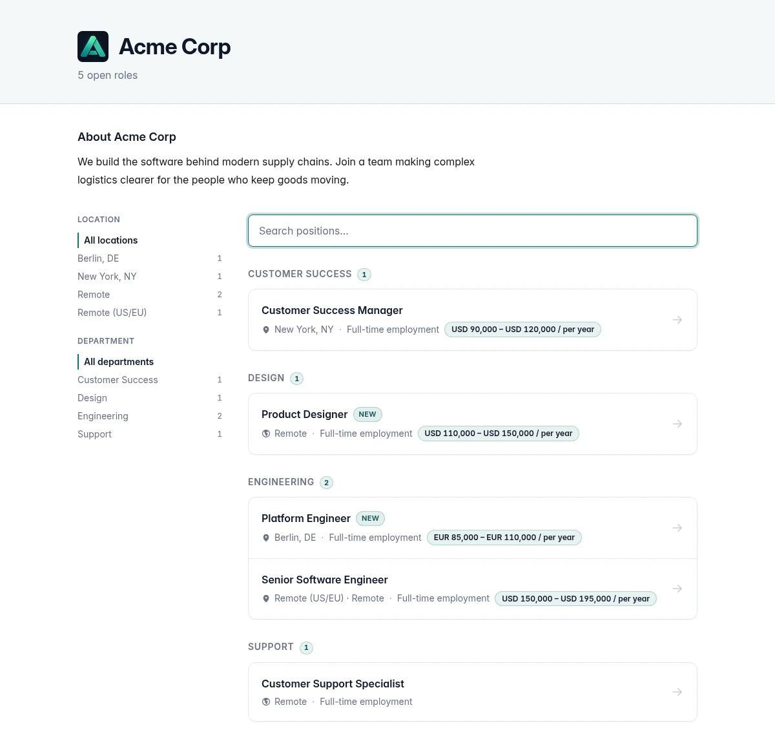
Task: Filter by Berlin, DE location
Action: pos(150,258)
